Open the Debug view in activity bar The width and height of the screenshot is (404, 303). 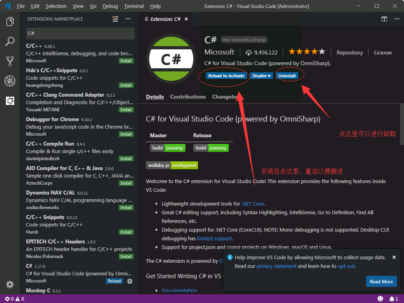click(10, 81)
